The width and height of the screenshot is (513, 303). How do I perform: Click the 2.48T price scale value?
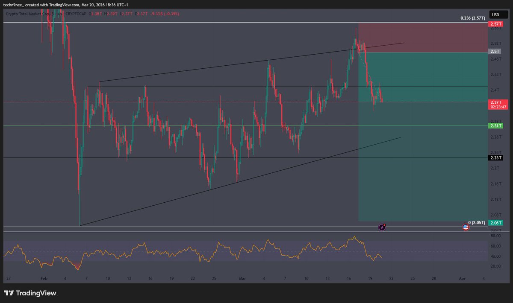(495, 59)
